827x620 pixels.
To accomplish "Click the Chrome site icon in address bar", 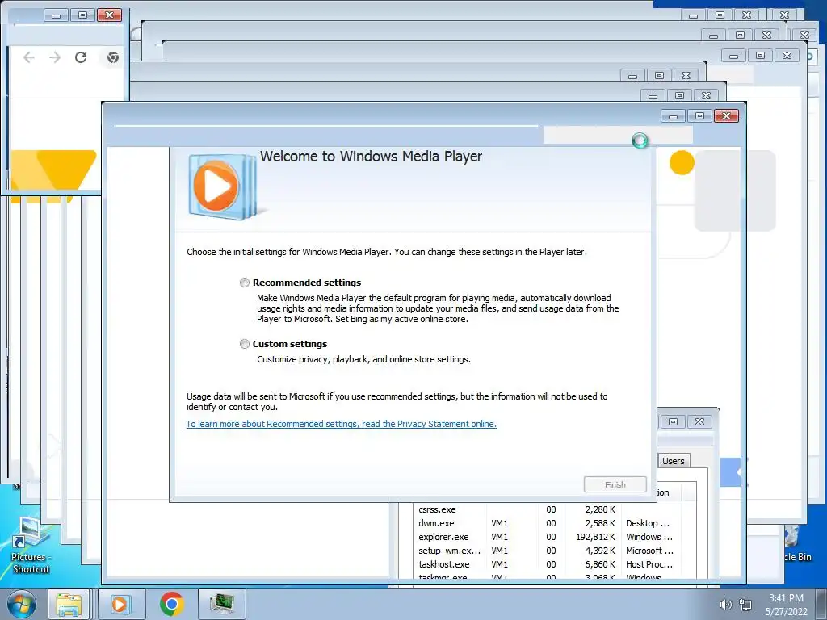I will point(112,57).
